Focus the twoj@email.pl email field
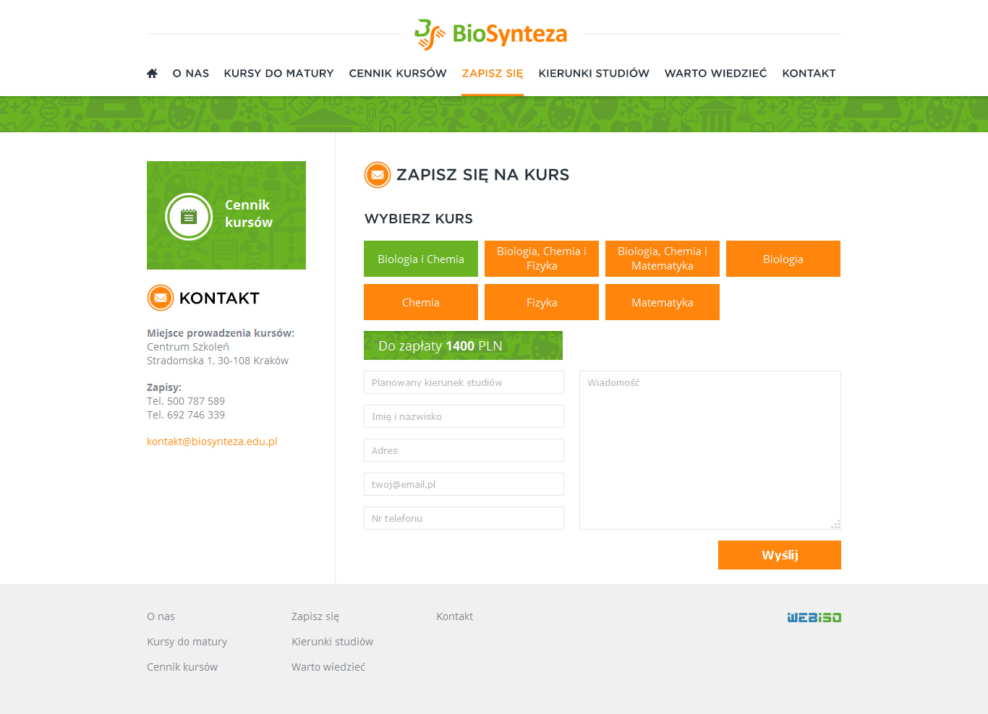The width and height of the screenshot is (988, 714). (x=464, y=484)
